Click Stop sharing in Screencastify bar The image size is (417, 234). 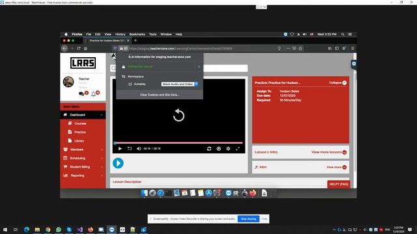point(248,219)
